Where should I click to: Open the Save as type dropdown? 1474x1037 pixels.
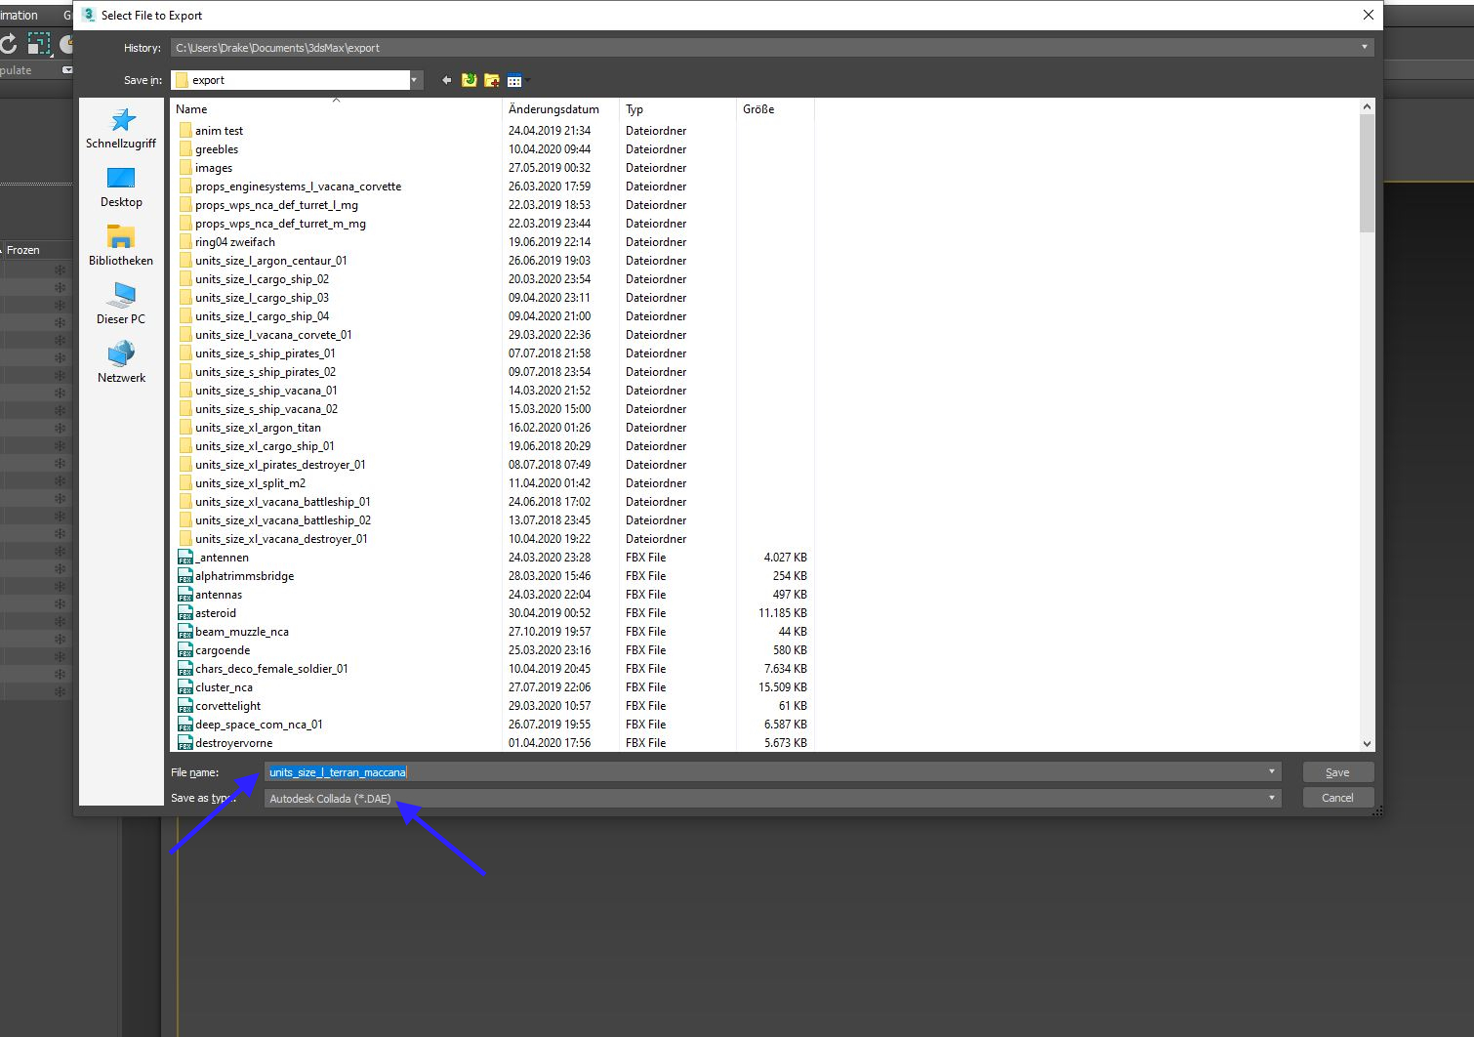pos(1271,798)
